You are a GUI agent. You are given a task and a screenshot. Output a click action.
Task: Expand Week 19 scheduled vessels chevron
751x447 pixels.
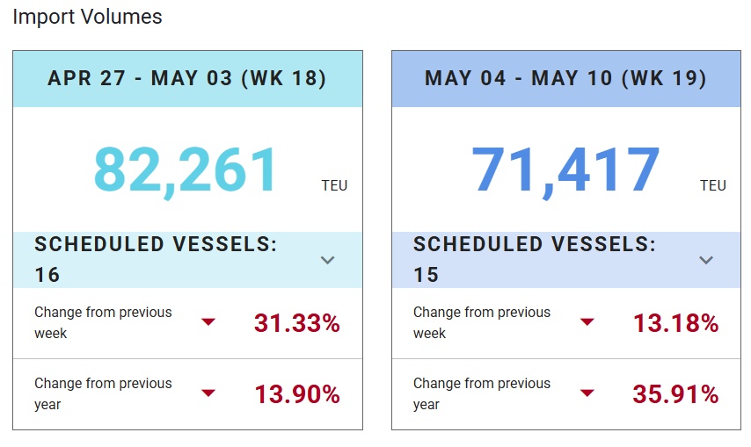tap(706, 260)
